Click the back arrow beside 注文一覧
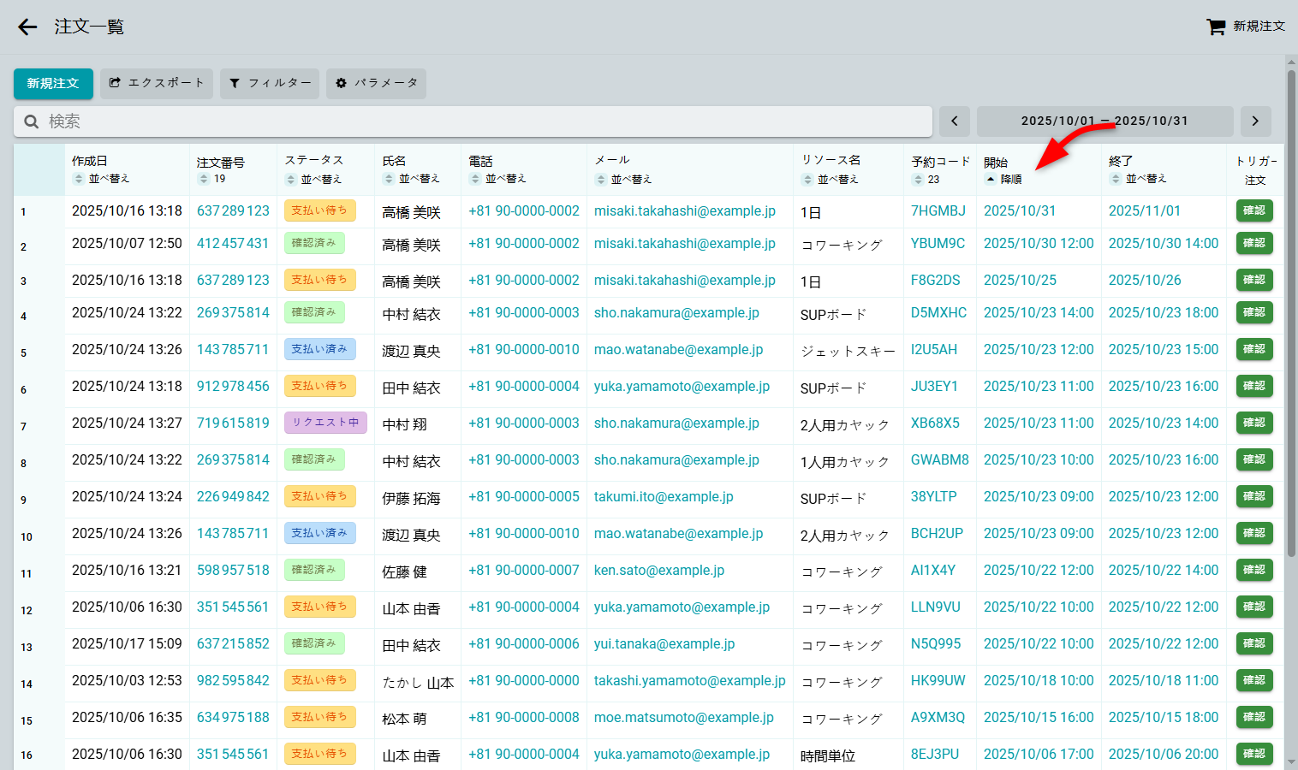 pos(27,27)
